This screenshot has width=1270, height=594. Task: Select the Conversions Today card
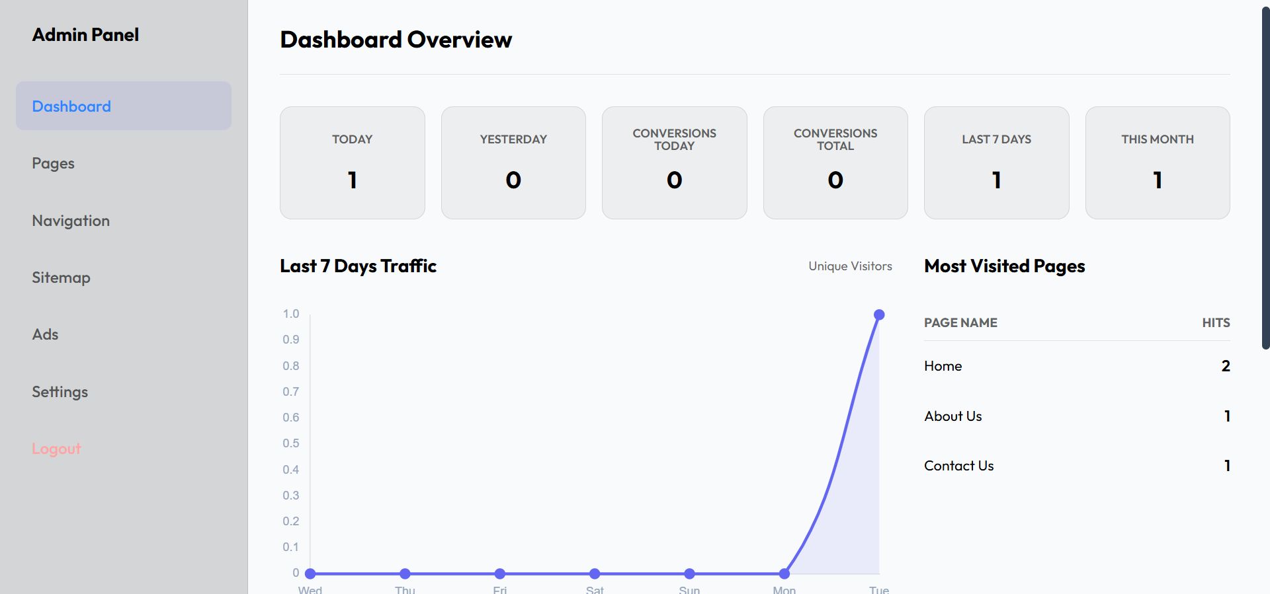coord(674,163)
